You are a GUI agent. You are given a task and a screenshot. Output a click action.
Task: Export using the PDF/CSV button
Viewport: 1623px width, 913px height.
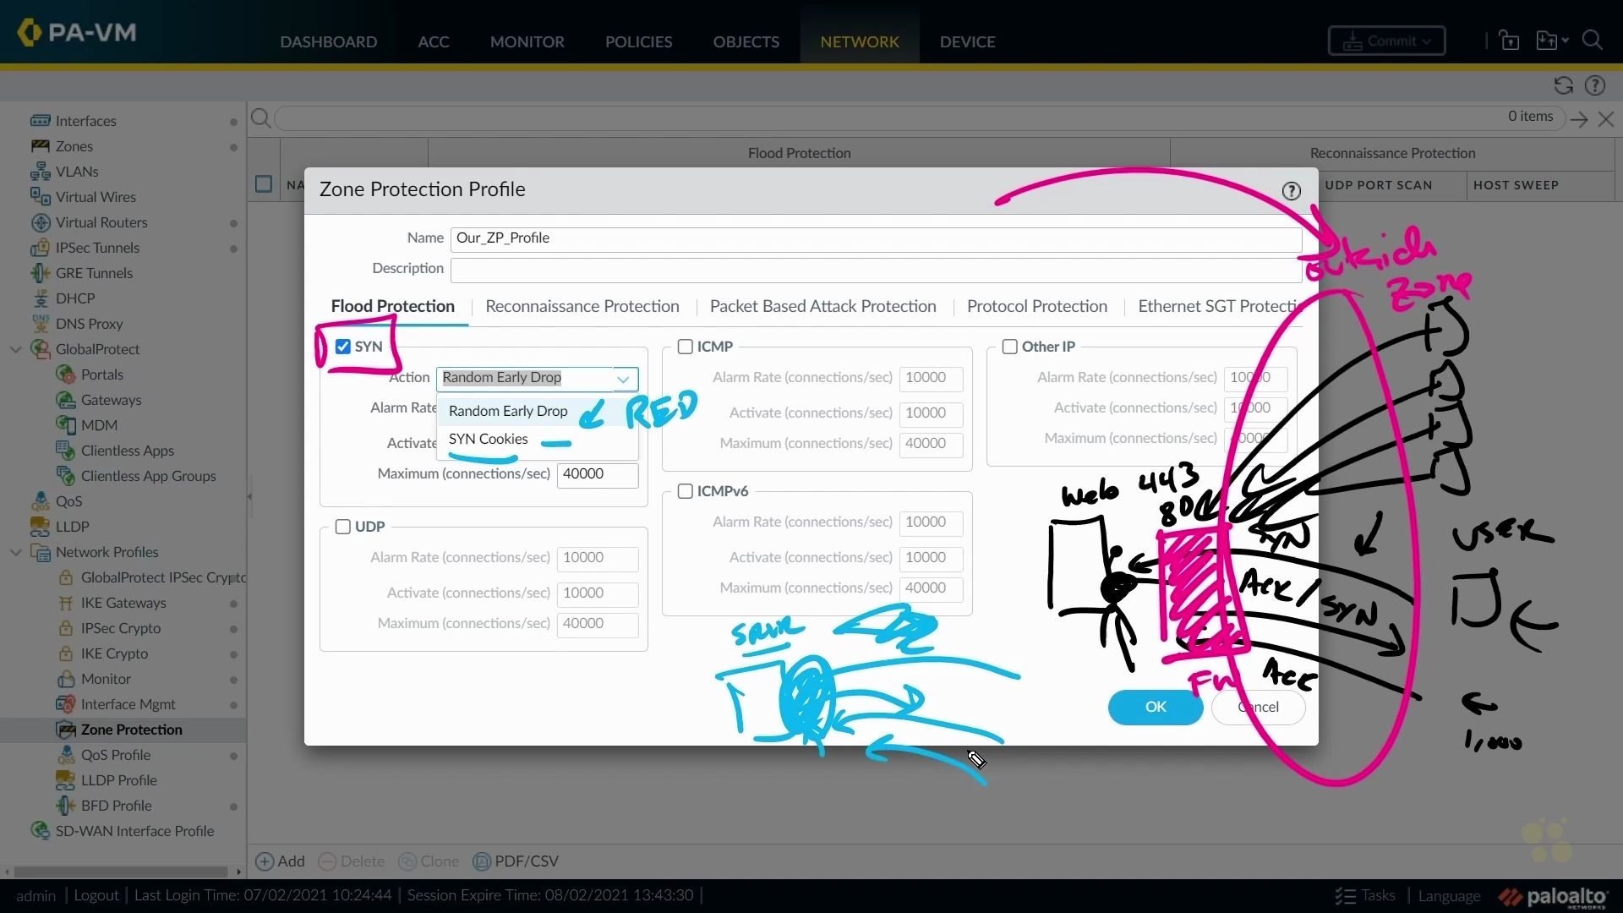point(516,861)
